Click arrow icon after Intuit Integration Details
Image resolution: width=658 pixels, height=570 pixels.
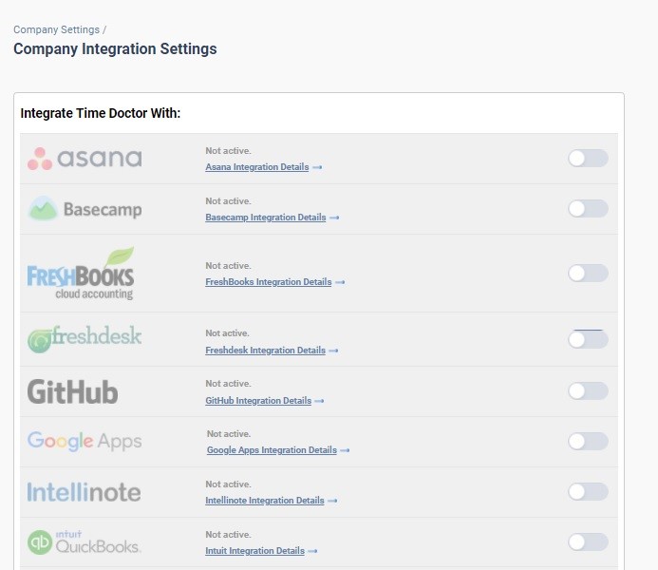[x=312, y=551]
